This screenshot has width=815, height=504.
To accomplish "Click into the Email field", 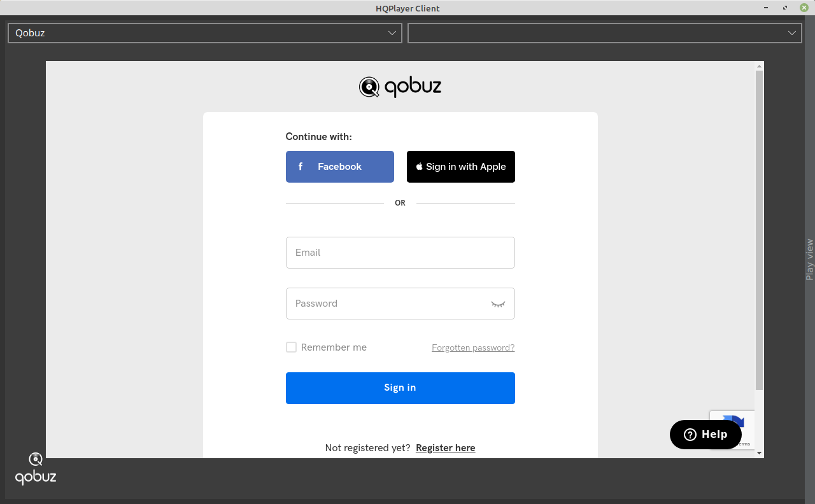I will (400, 253).
